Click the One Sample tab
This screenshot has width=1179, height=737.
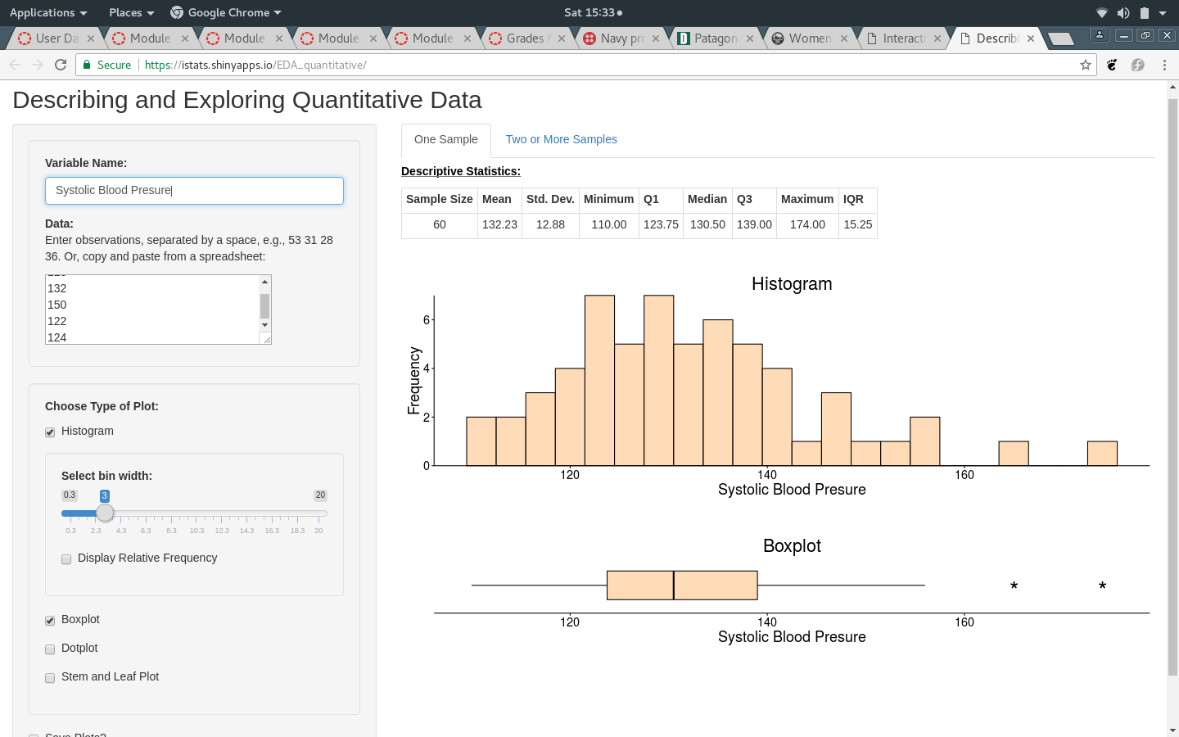(445, 139)
